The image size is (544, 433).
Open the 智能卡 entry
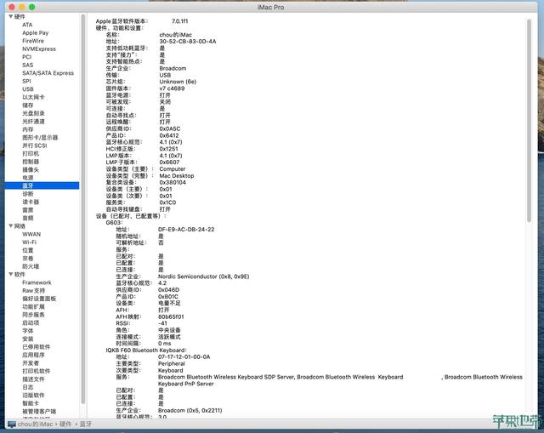tap(31, 403)
